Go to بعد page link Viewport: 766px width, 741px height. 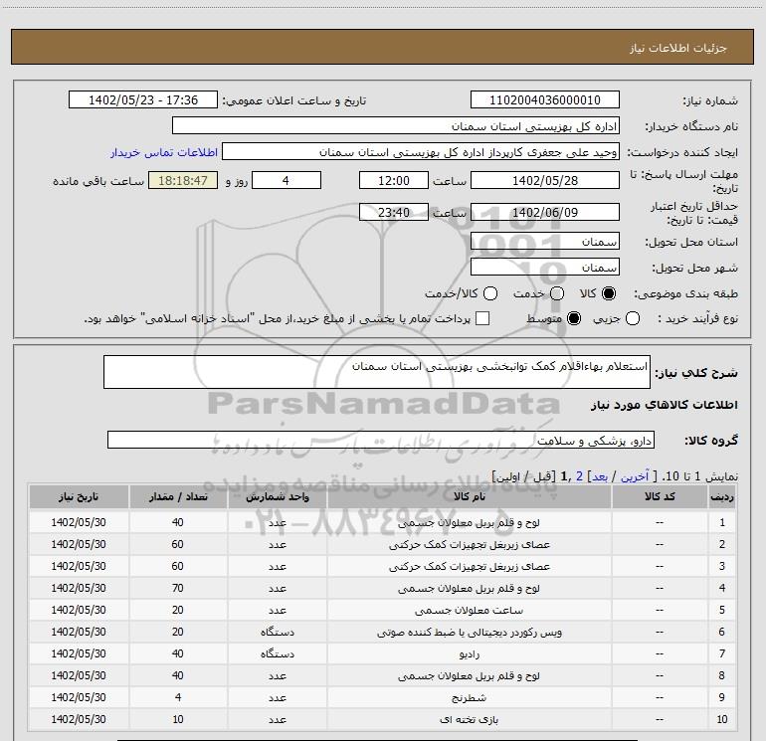600,476
